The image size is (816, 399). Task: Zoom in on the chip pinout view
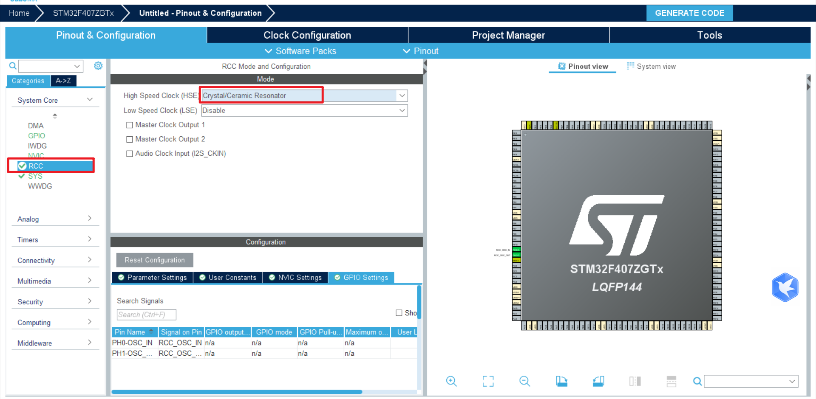pyautogui.click(x=451, y=381)
